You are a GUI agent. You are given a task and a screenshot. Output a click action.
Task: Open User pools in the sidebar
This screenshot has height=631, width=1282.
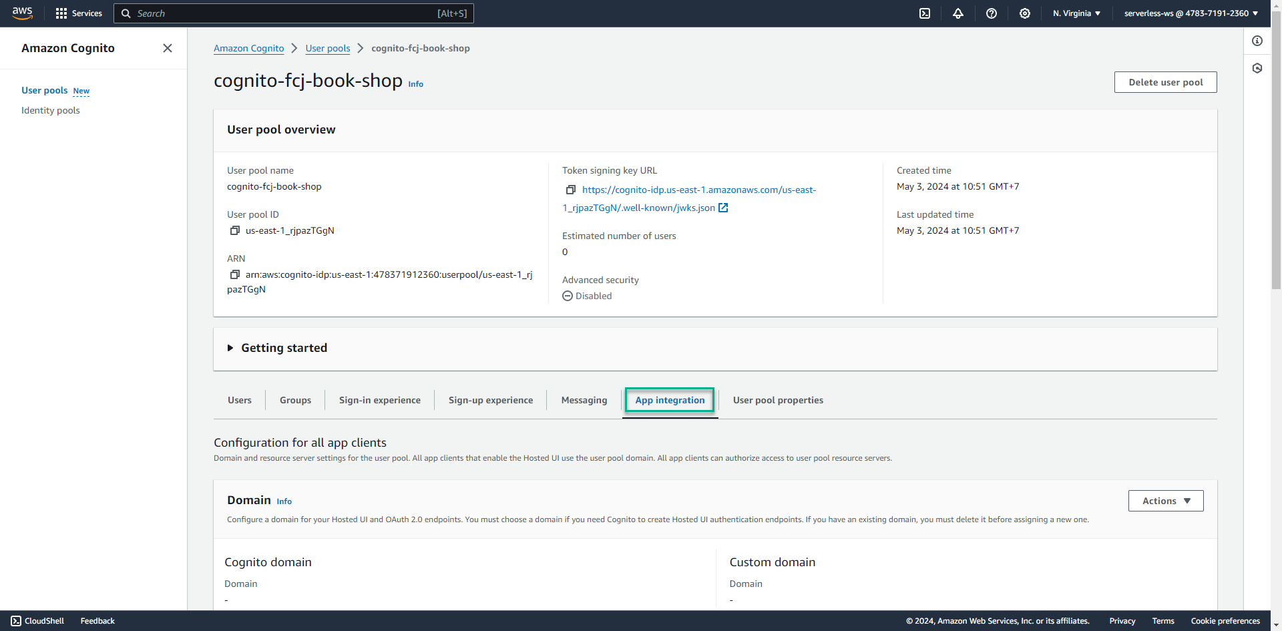(x=44, y=90)
